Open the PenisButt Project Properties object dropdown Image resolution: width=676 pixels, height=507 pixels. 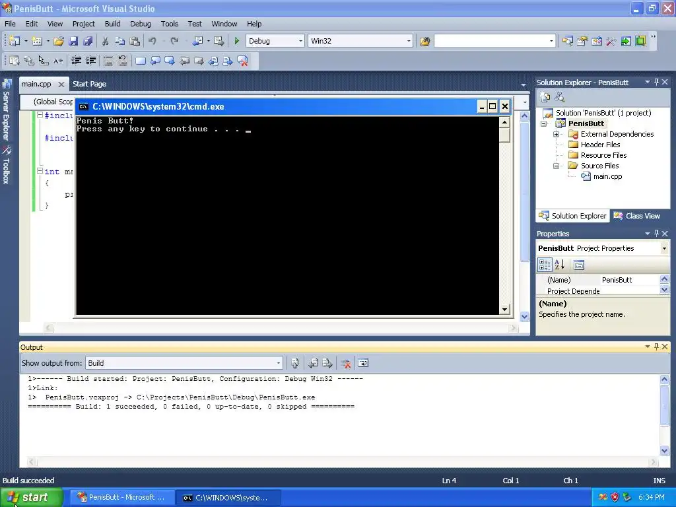[664, 248]
